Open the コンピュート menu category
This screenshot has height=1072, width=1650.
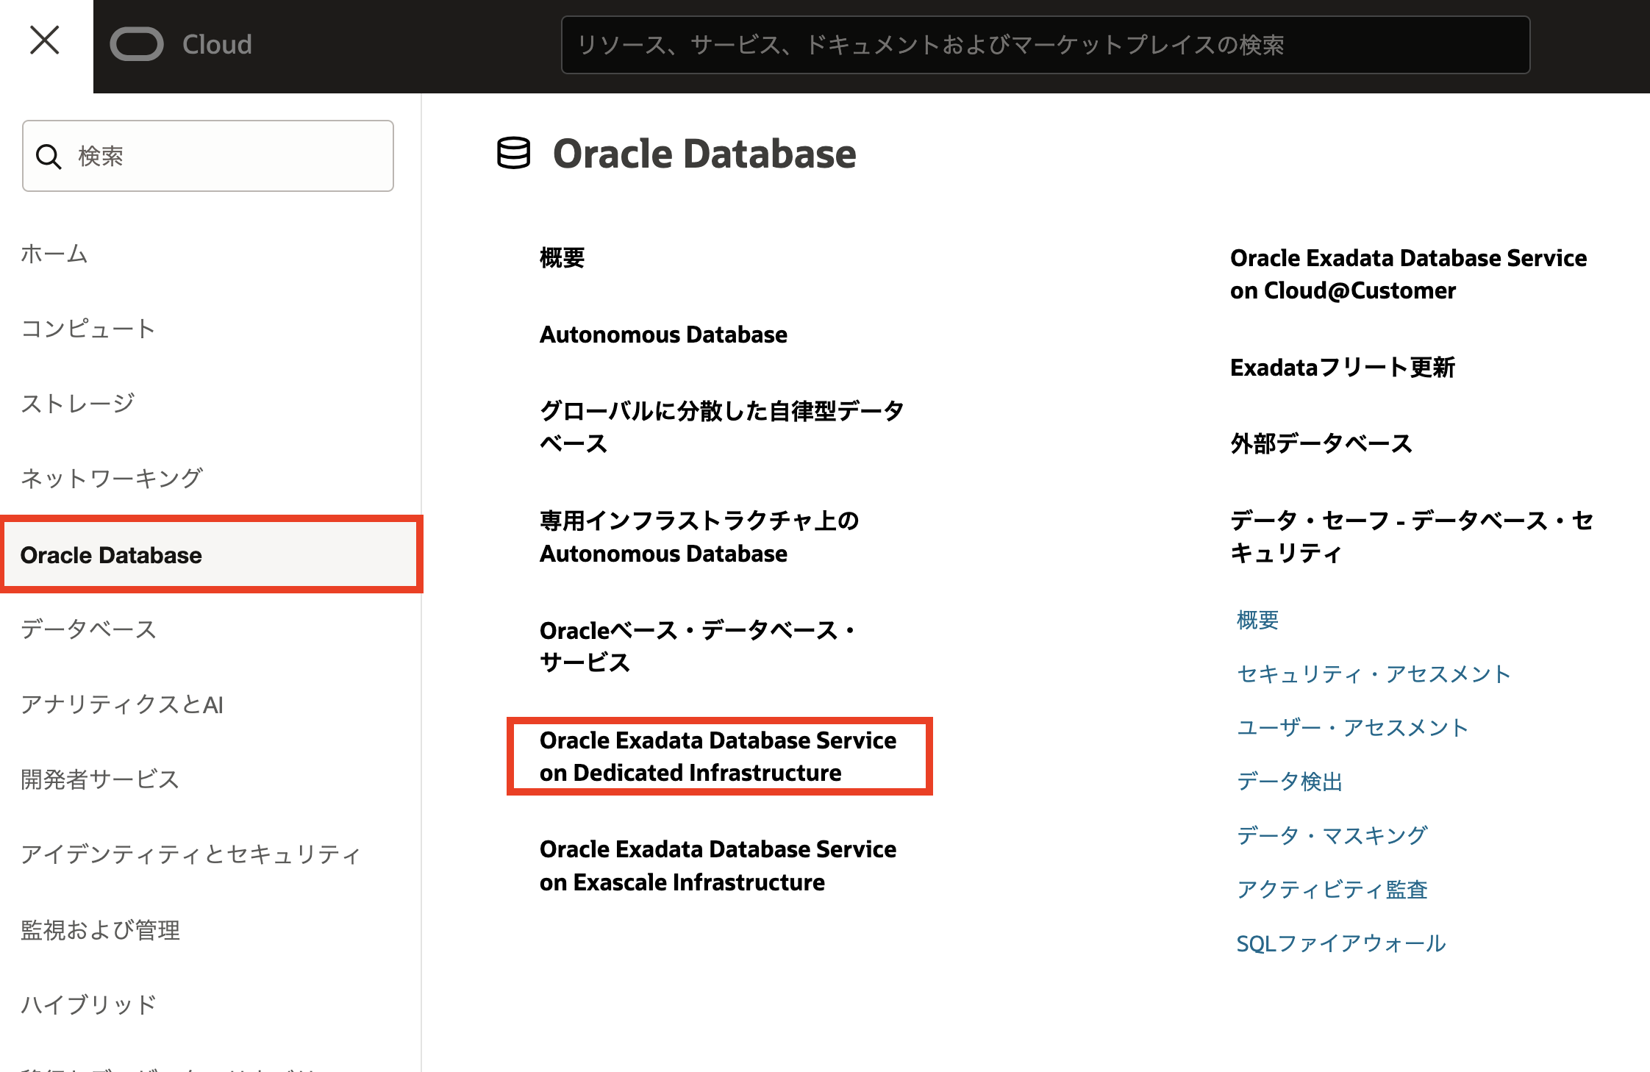pos(88,328)
